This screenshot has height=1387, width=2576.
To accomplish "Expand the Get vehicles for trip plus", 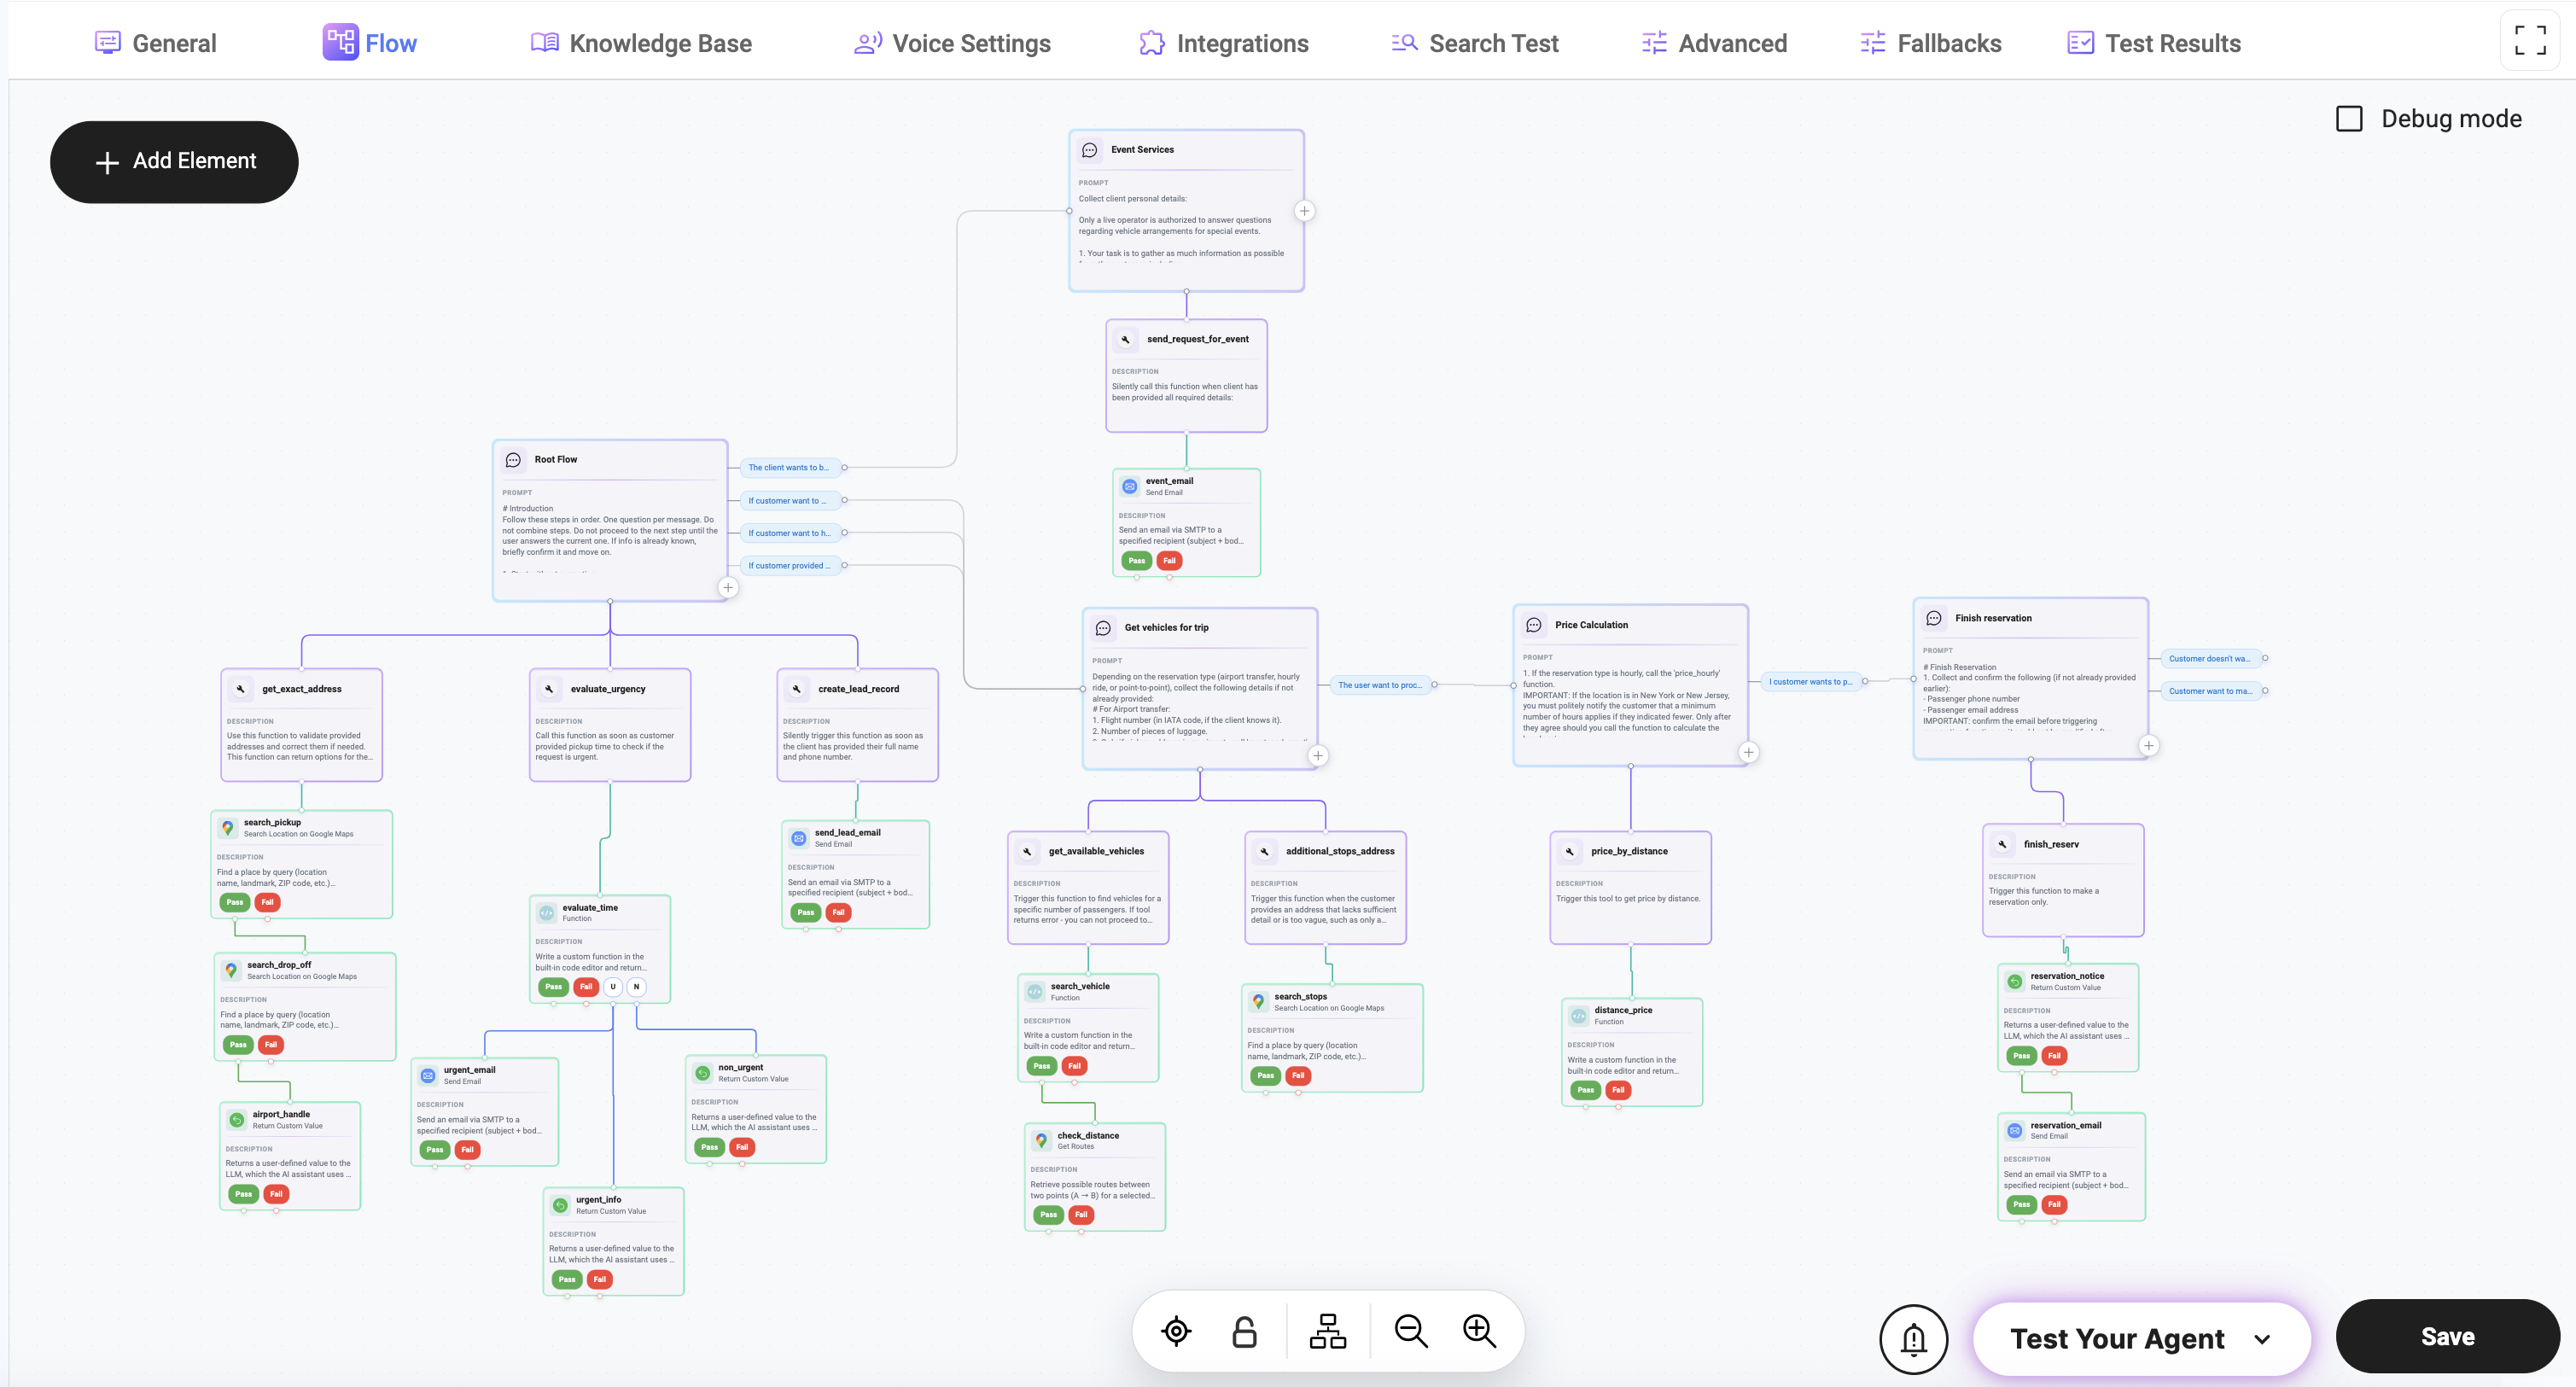I will 1318,756.
